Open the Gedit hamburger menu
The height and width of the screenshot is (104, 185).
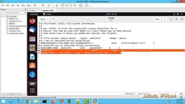click(x=164, y=19)
